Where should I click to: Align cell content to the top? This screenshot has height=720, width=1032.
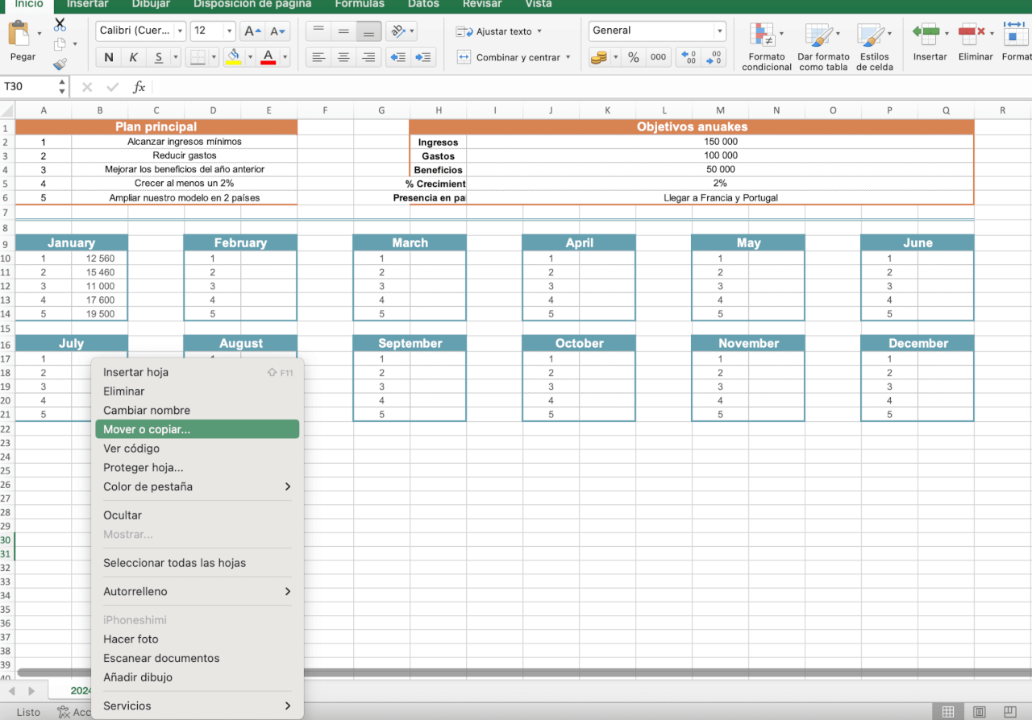(318, 31)
